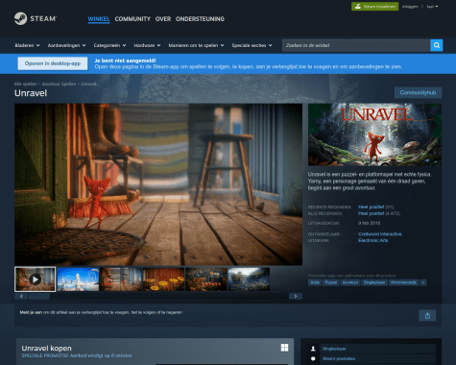Click the Alle spellen breadcrumb

pos(26,84)
